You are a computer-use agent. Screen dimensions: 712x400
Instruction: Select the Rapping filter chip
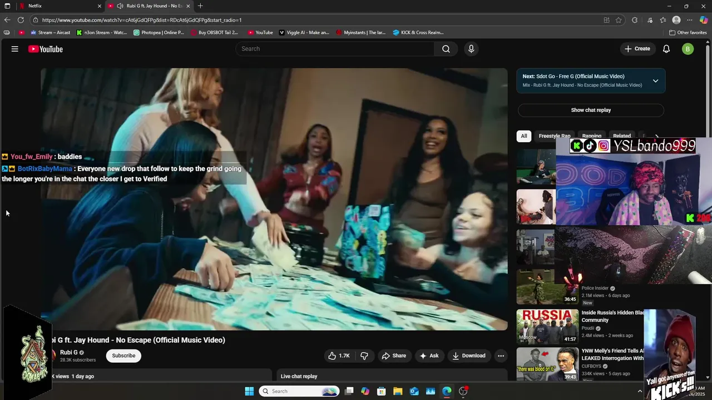[592, 136]
